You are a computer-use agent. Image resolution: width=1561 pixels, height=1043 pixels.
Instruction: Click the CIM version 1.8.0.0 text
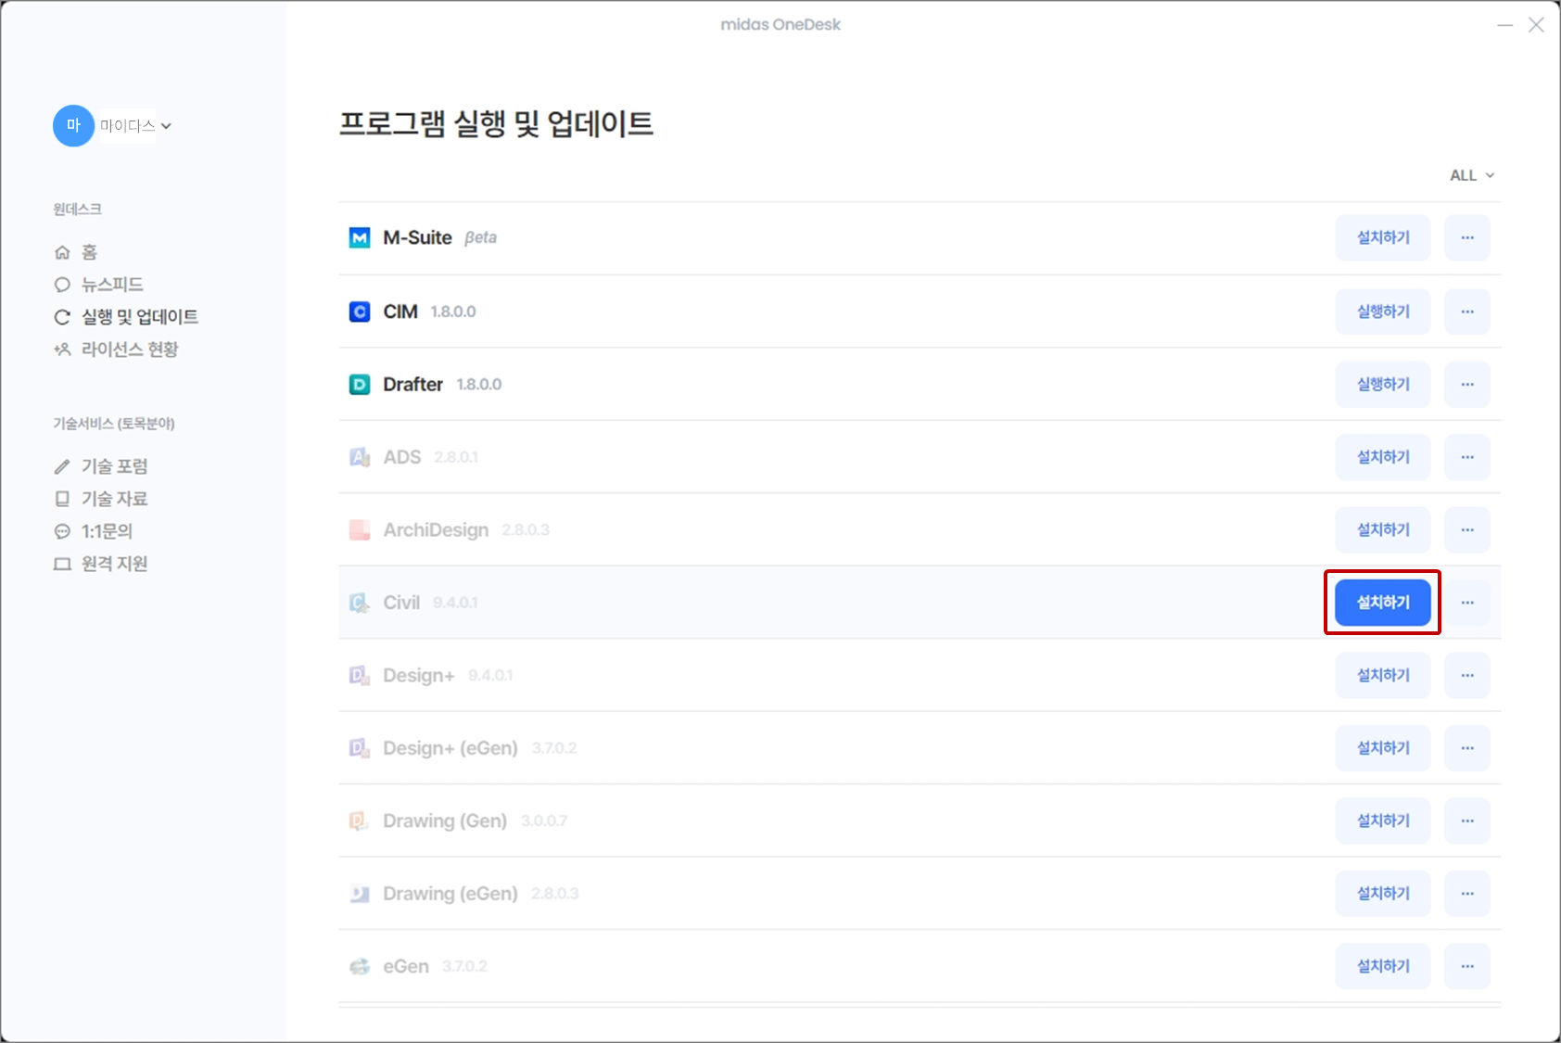click(453, 312)
